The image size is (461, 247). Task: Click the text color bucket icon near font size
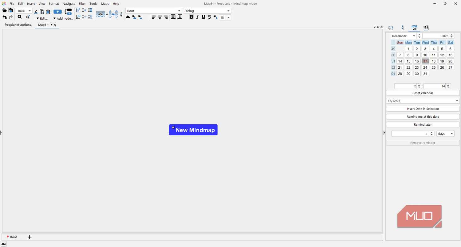click(215, 17)
